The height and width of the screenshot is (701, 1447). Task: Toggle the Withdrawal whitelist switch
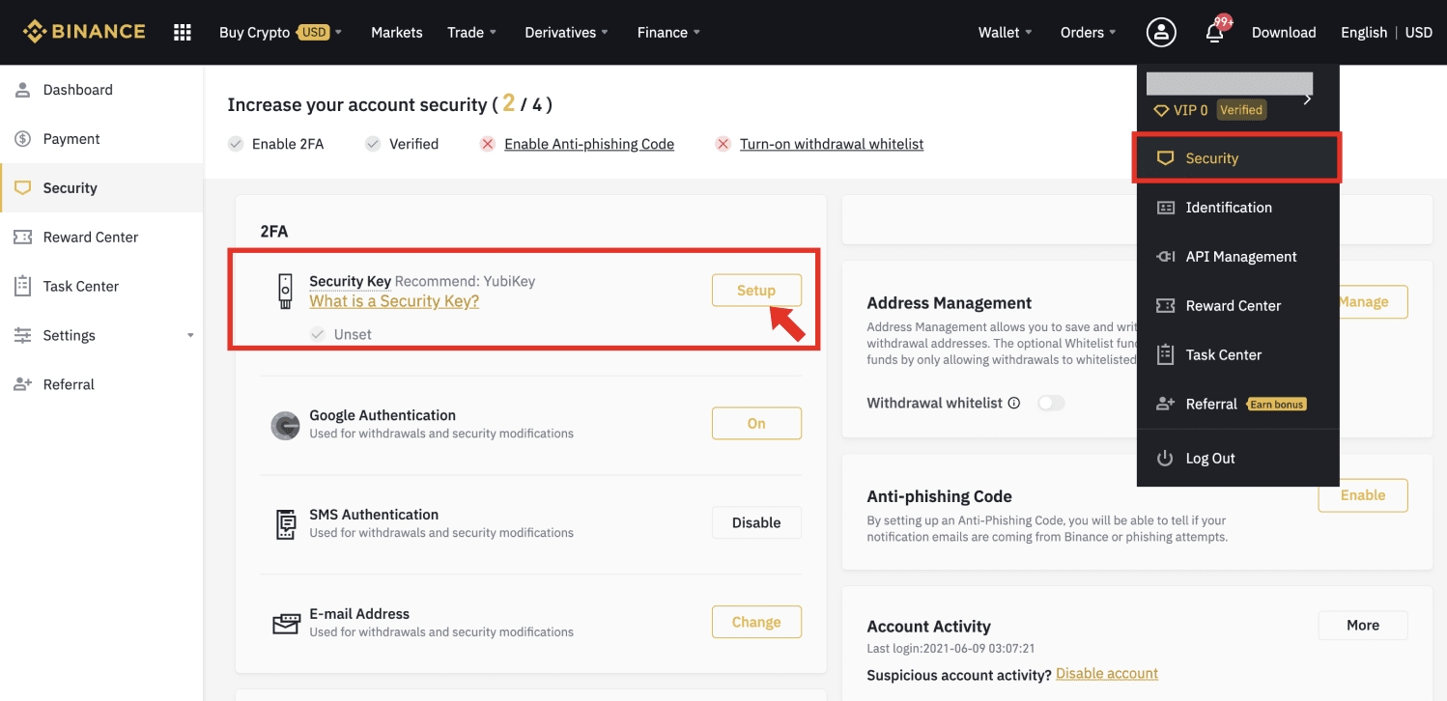(1050, 403)
